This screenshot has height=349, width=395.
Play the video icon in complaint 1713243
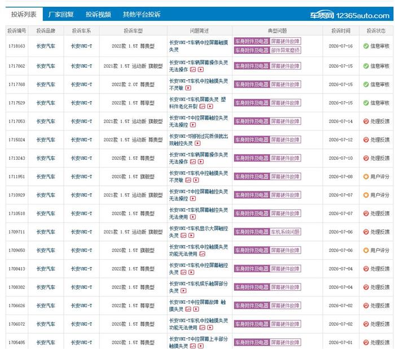[x=201, y=162]
